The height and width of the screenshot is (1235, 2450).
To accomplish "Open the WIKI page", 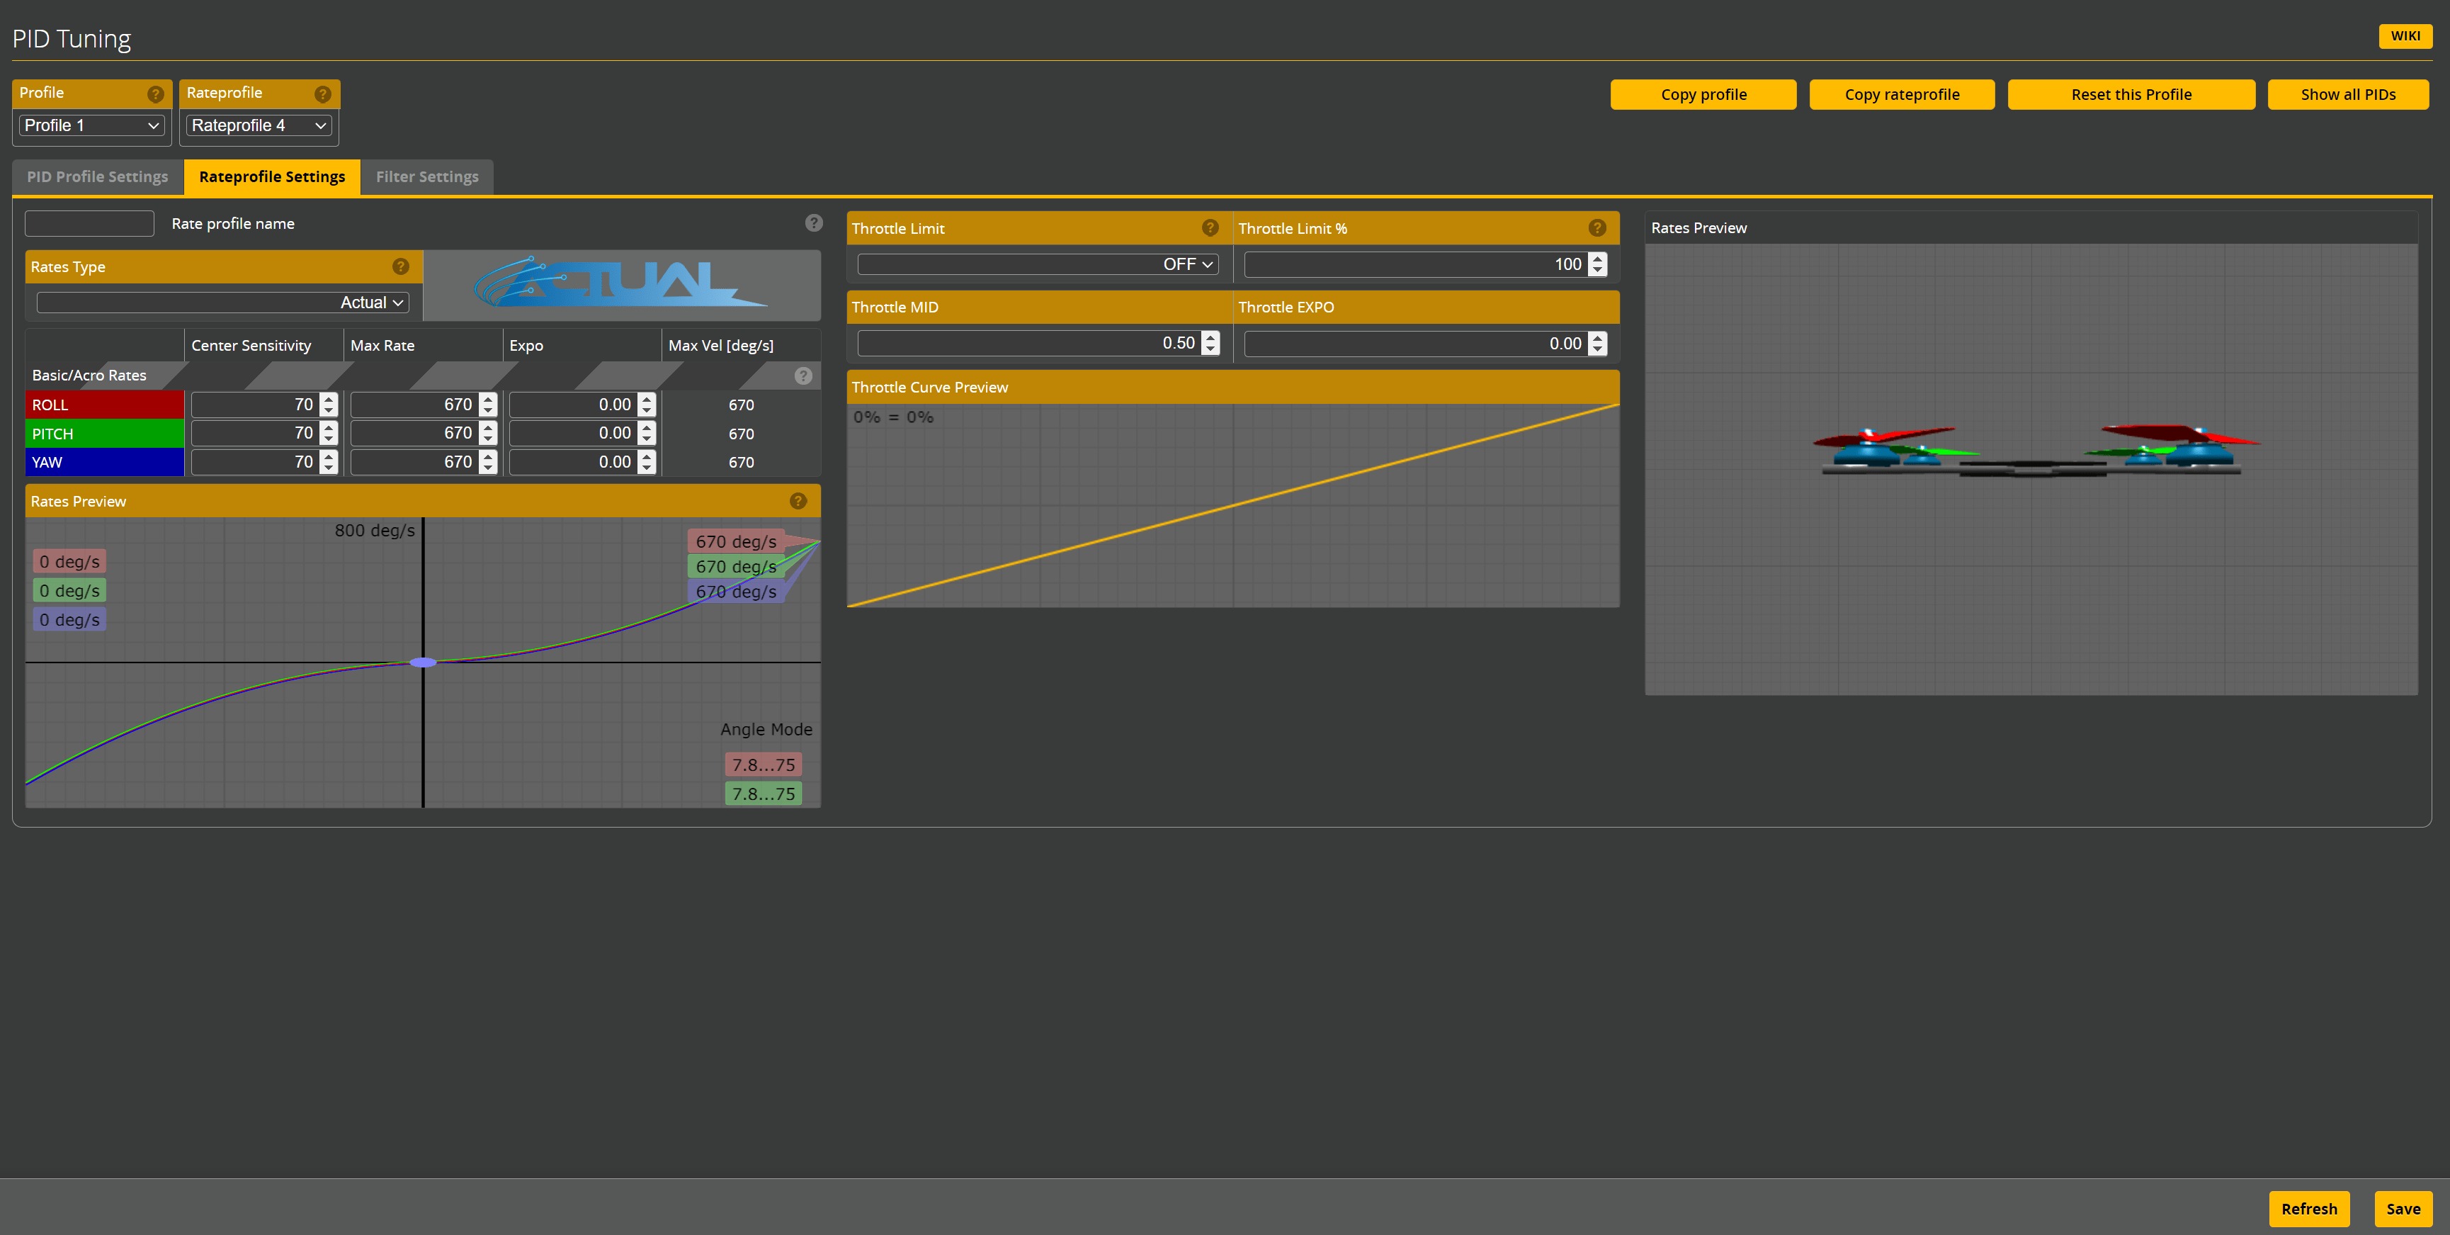I will pyautogui.click(x=2405, y=35).
